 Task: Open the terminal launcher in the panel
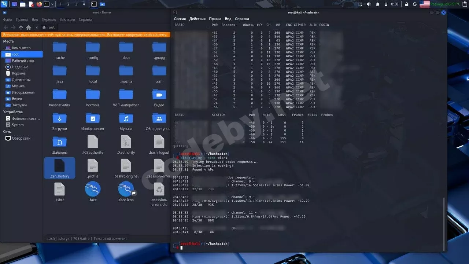47,4
